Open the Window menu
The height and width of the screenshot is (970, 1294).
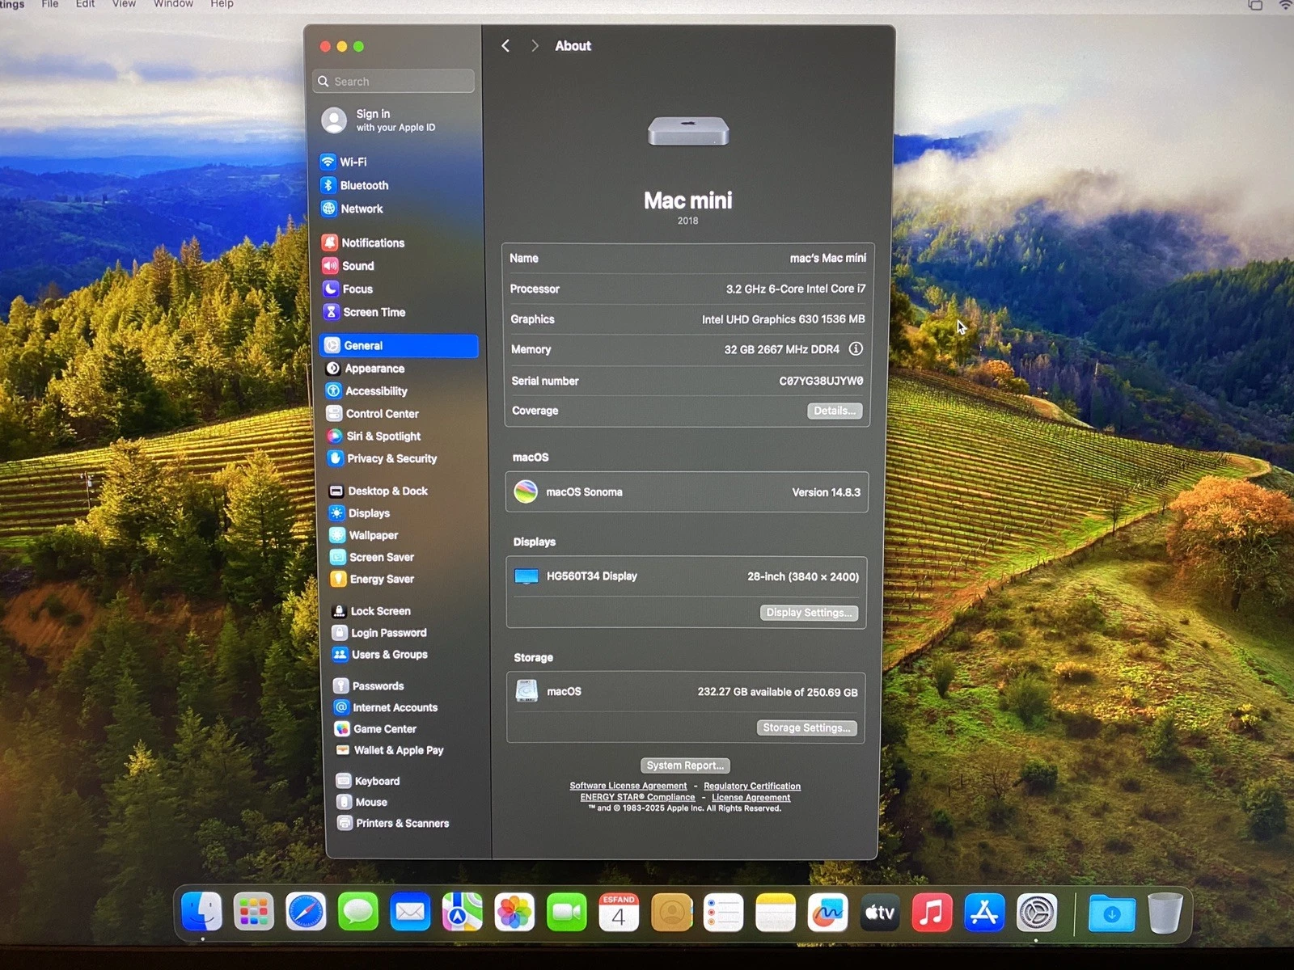coord(173,4)
